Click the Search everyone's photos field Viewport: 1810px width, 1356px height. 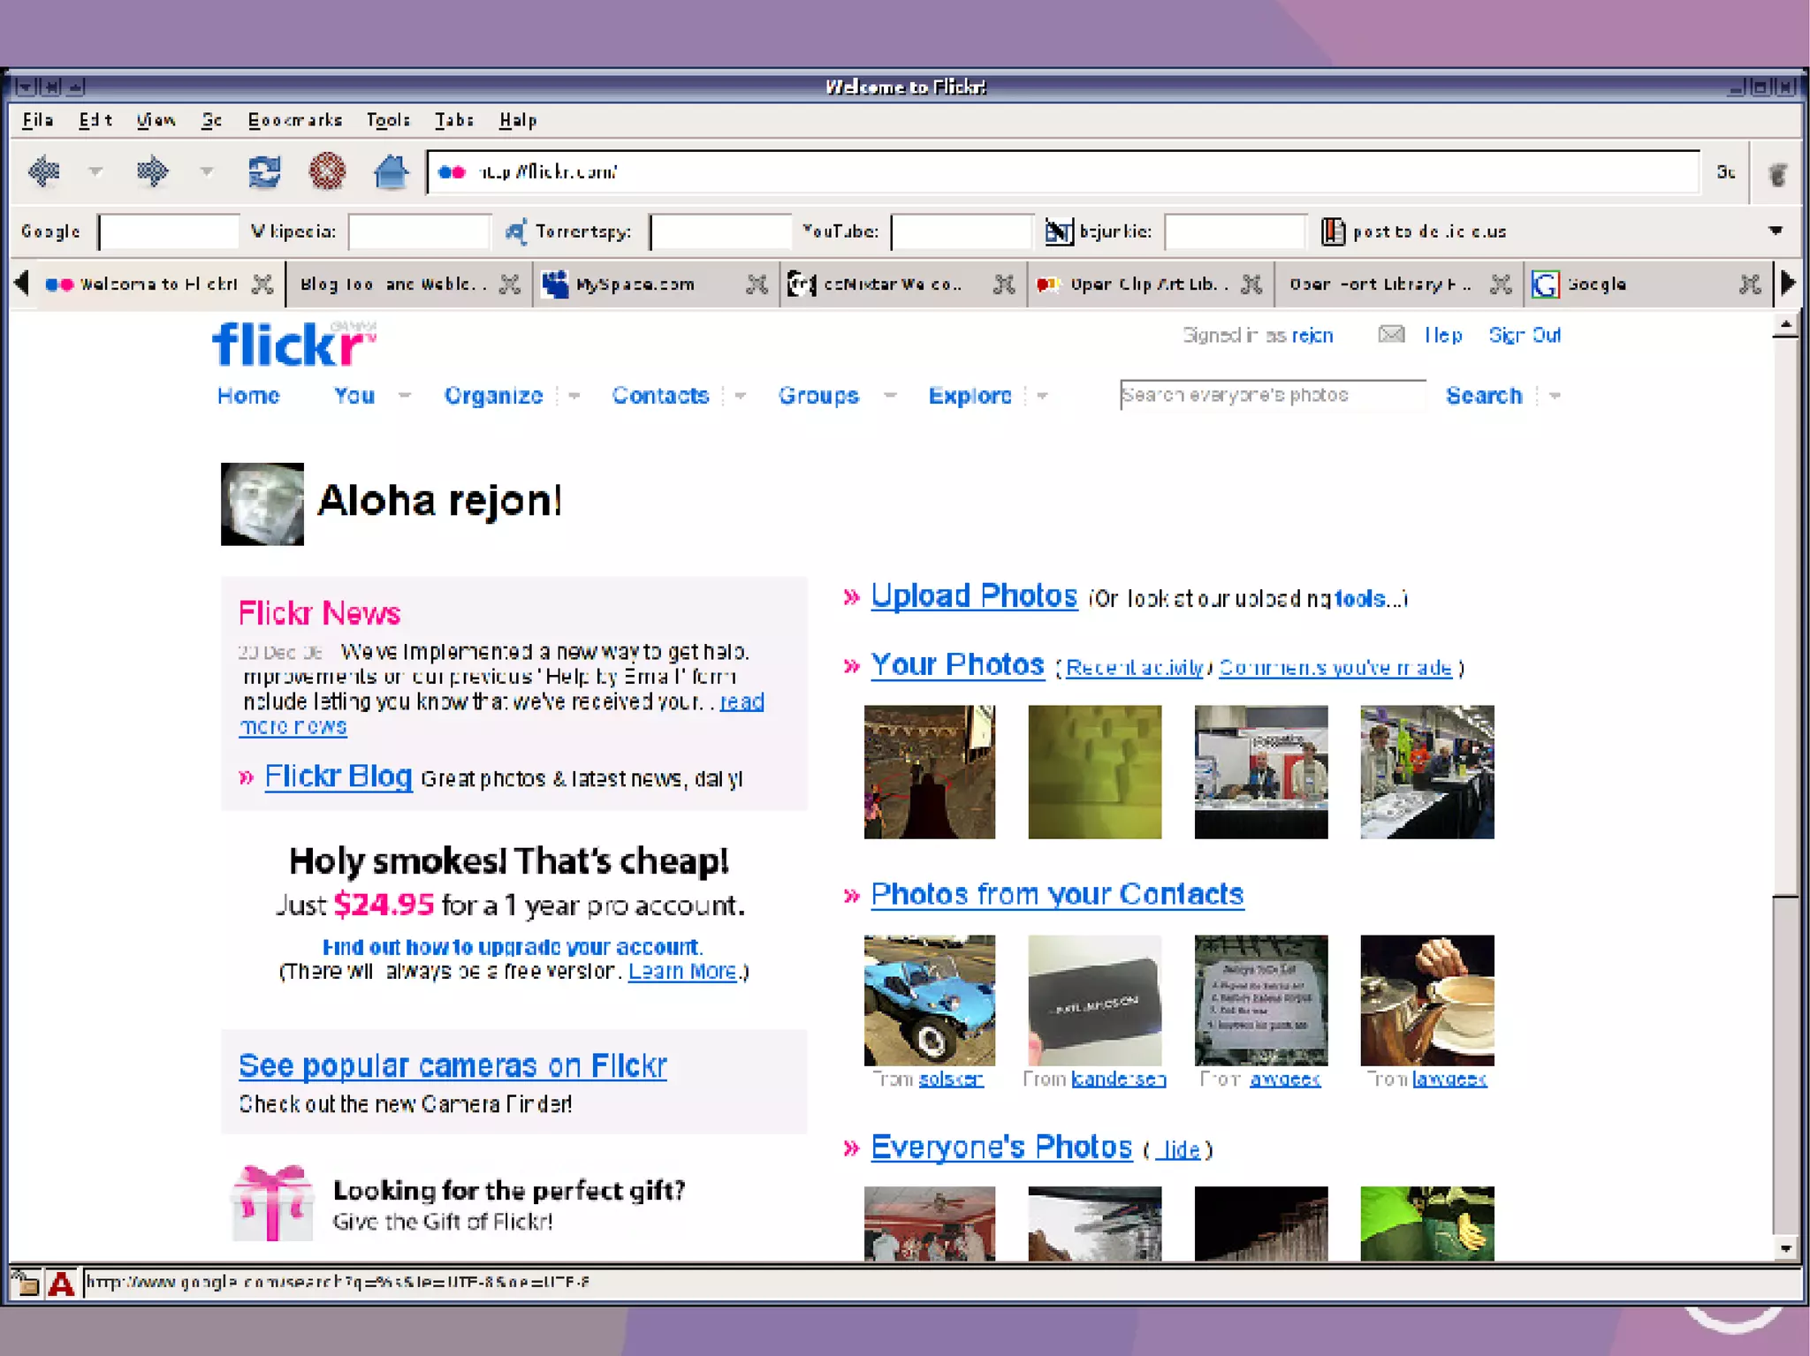coord(1271,395)
